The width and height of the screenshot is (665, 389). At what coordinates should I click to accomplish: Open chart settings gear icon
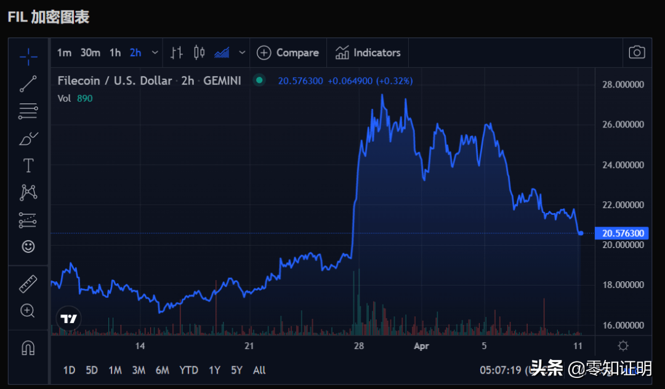point(623,346)
